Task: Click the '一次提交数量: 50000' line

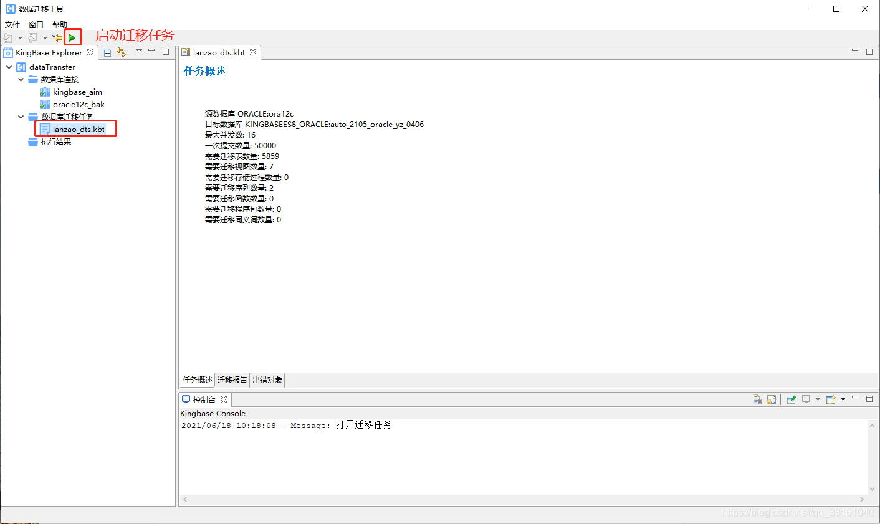Action: pos(241,146)
